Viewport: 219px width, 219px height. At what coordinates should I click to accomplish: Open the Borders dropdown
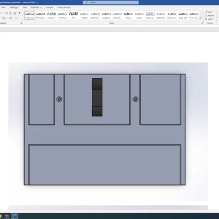pyautogui.click(x=19, y=18)
